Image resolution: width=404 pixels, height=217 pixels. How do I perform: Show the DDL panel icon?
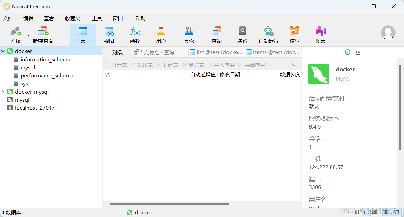click(358, 52)
